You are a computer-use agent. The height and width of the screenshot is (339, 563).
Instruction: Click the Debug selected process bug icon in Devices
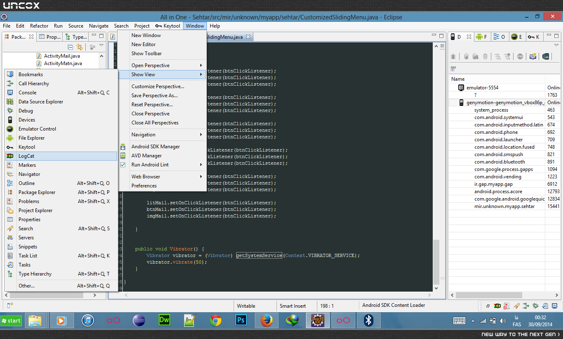(453, 56)
